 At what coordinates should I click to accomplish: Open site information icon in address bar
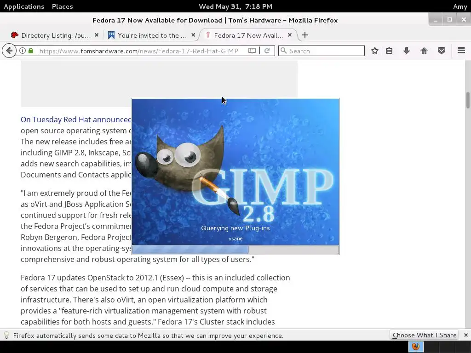(23, 51)
